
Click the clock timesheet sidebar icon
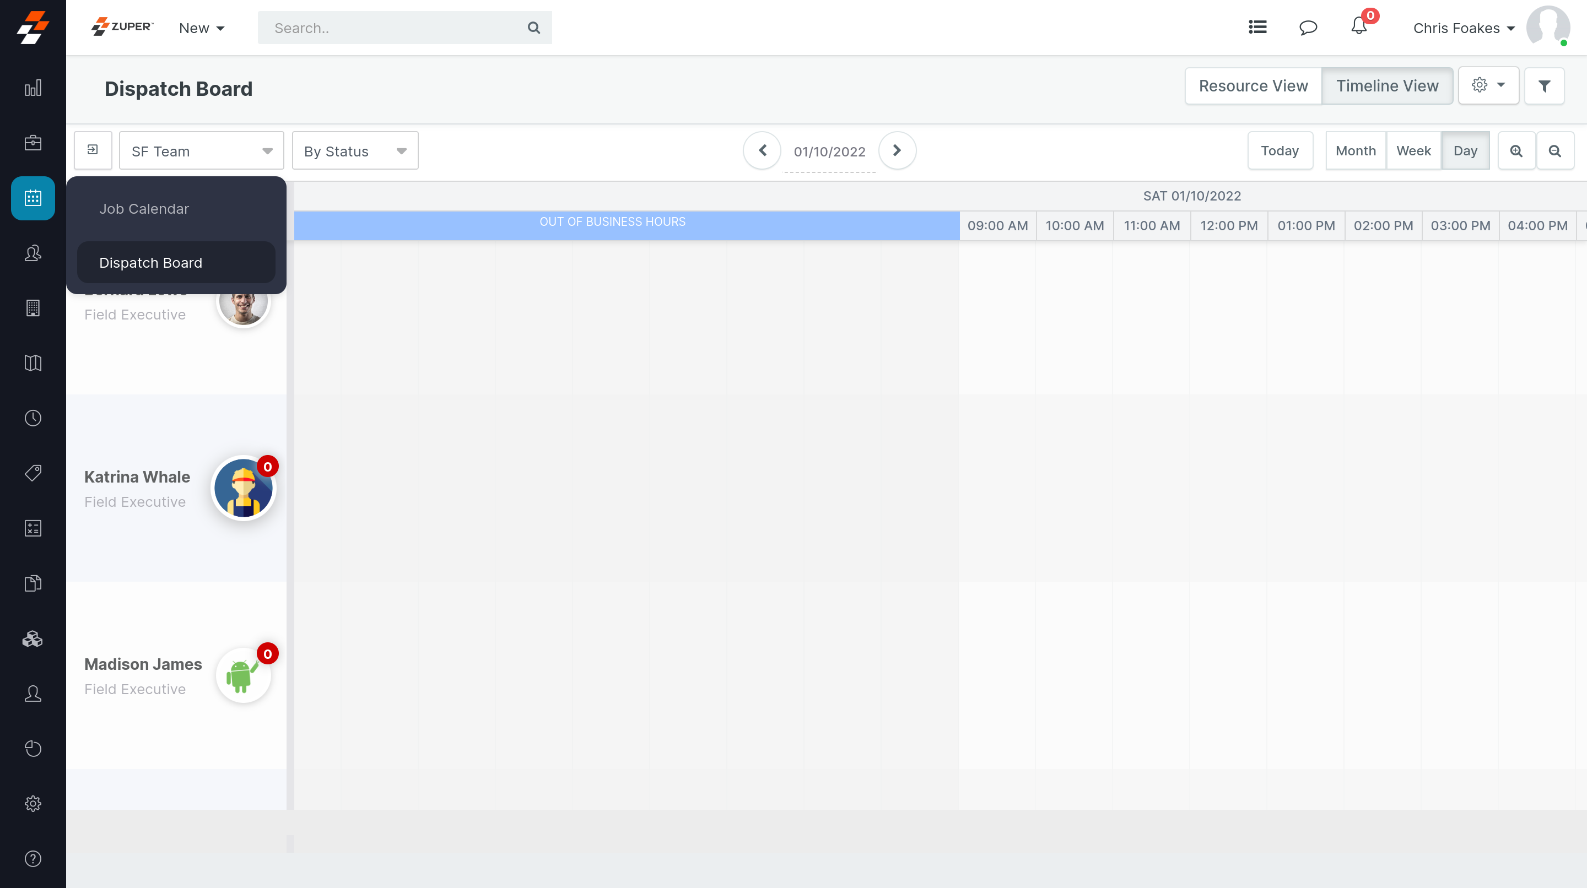[x=33, y=418]
